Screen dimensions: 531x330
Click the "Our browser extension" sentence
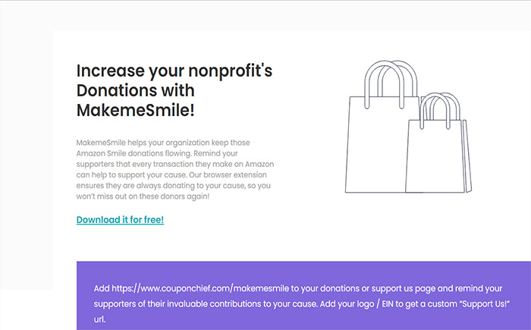coord(228,174)
